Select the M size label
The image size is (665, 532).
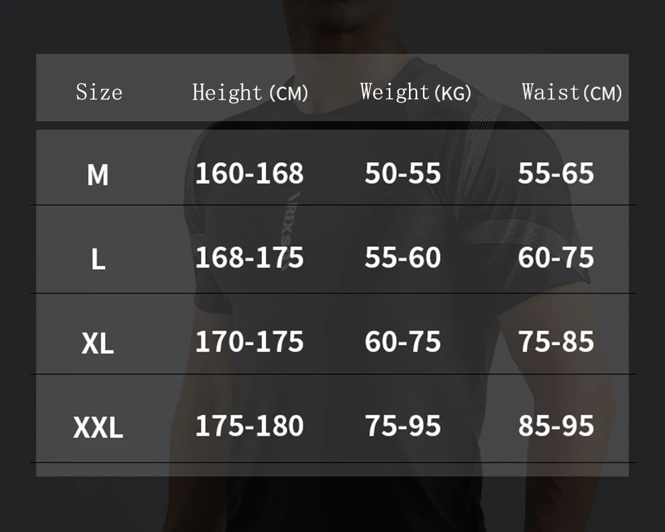98,174
